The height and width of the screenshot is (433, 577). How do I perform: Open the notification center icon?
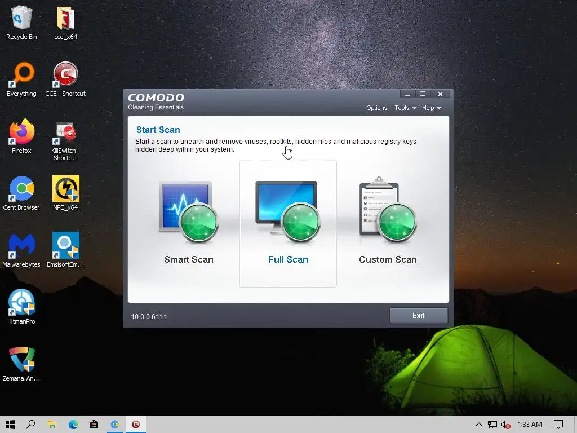tap(558, 425)
